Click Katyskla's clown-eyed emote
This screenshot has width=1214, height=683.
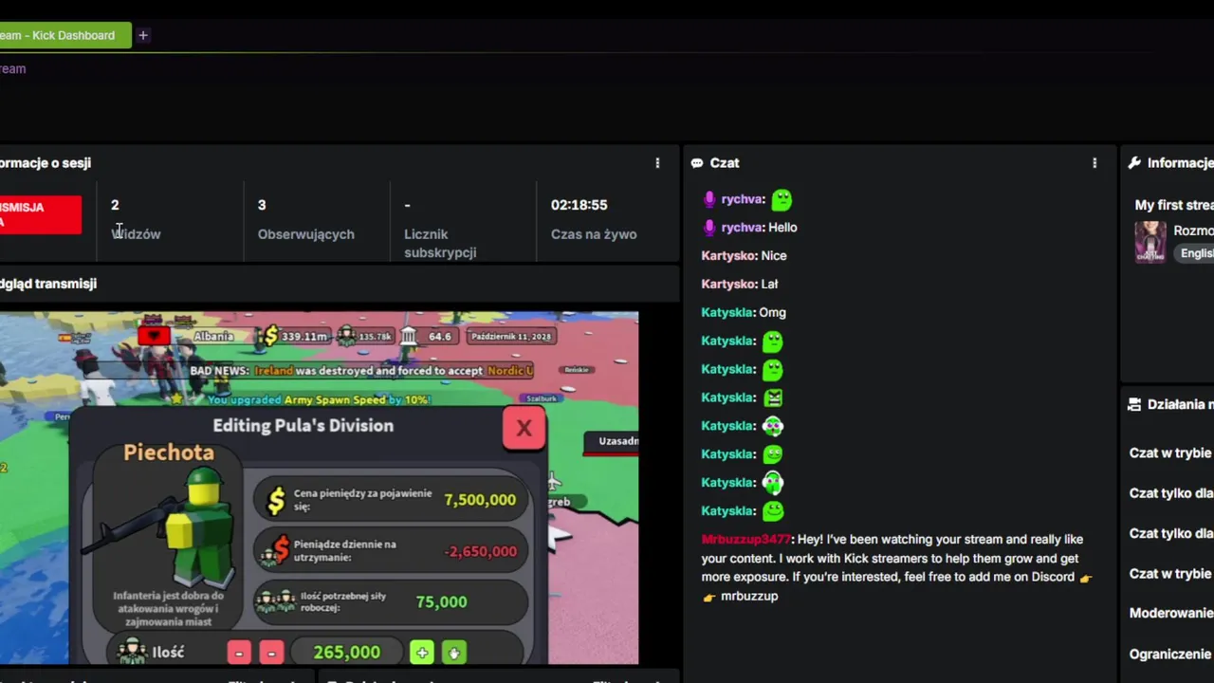(x=773, y=426)
